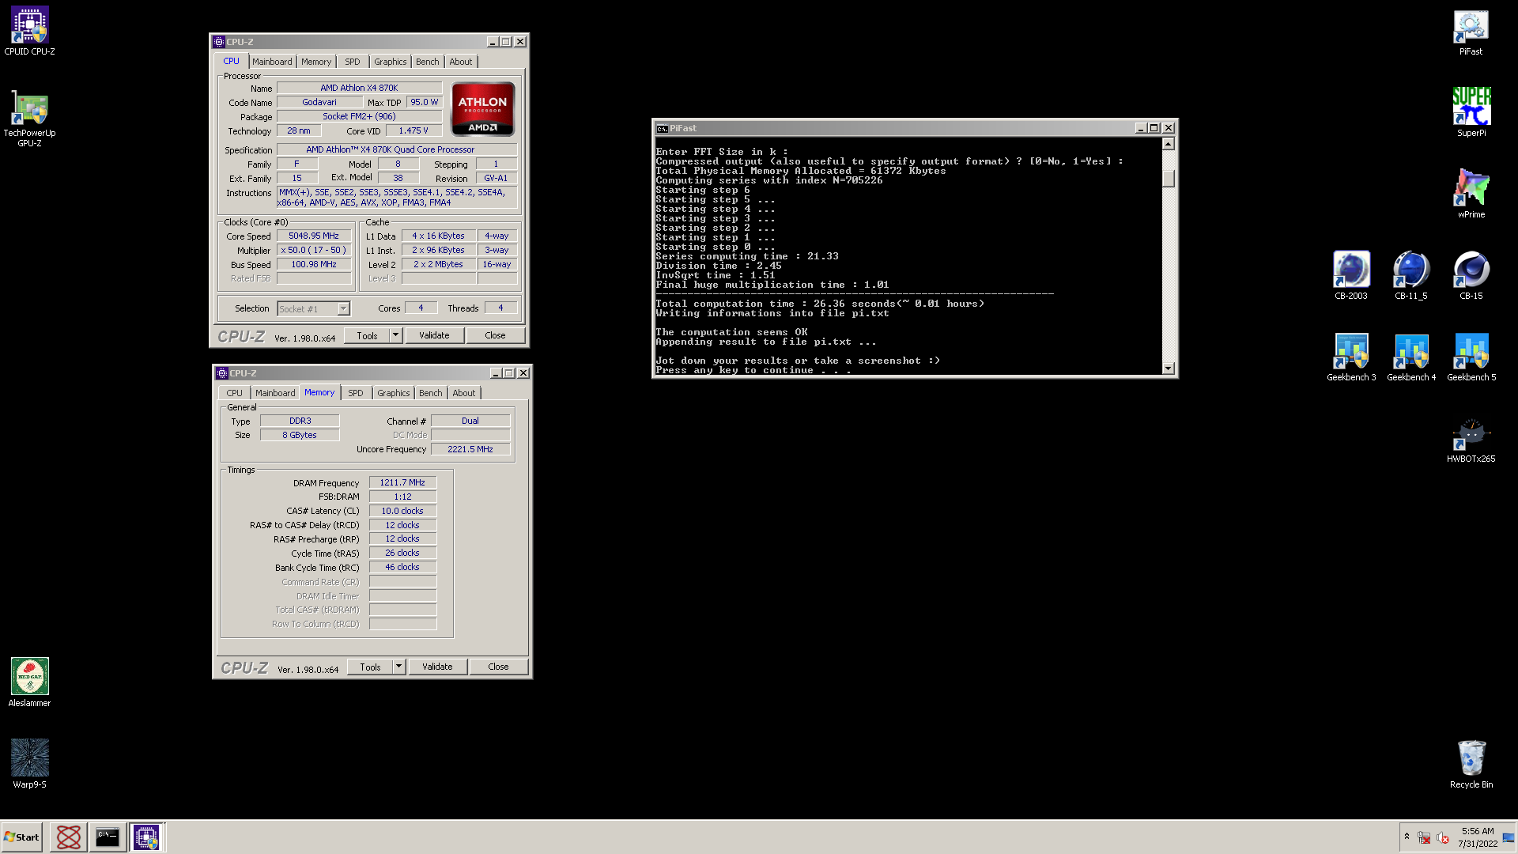Click the PiFast window title icon

(662, 128)
